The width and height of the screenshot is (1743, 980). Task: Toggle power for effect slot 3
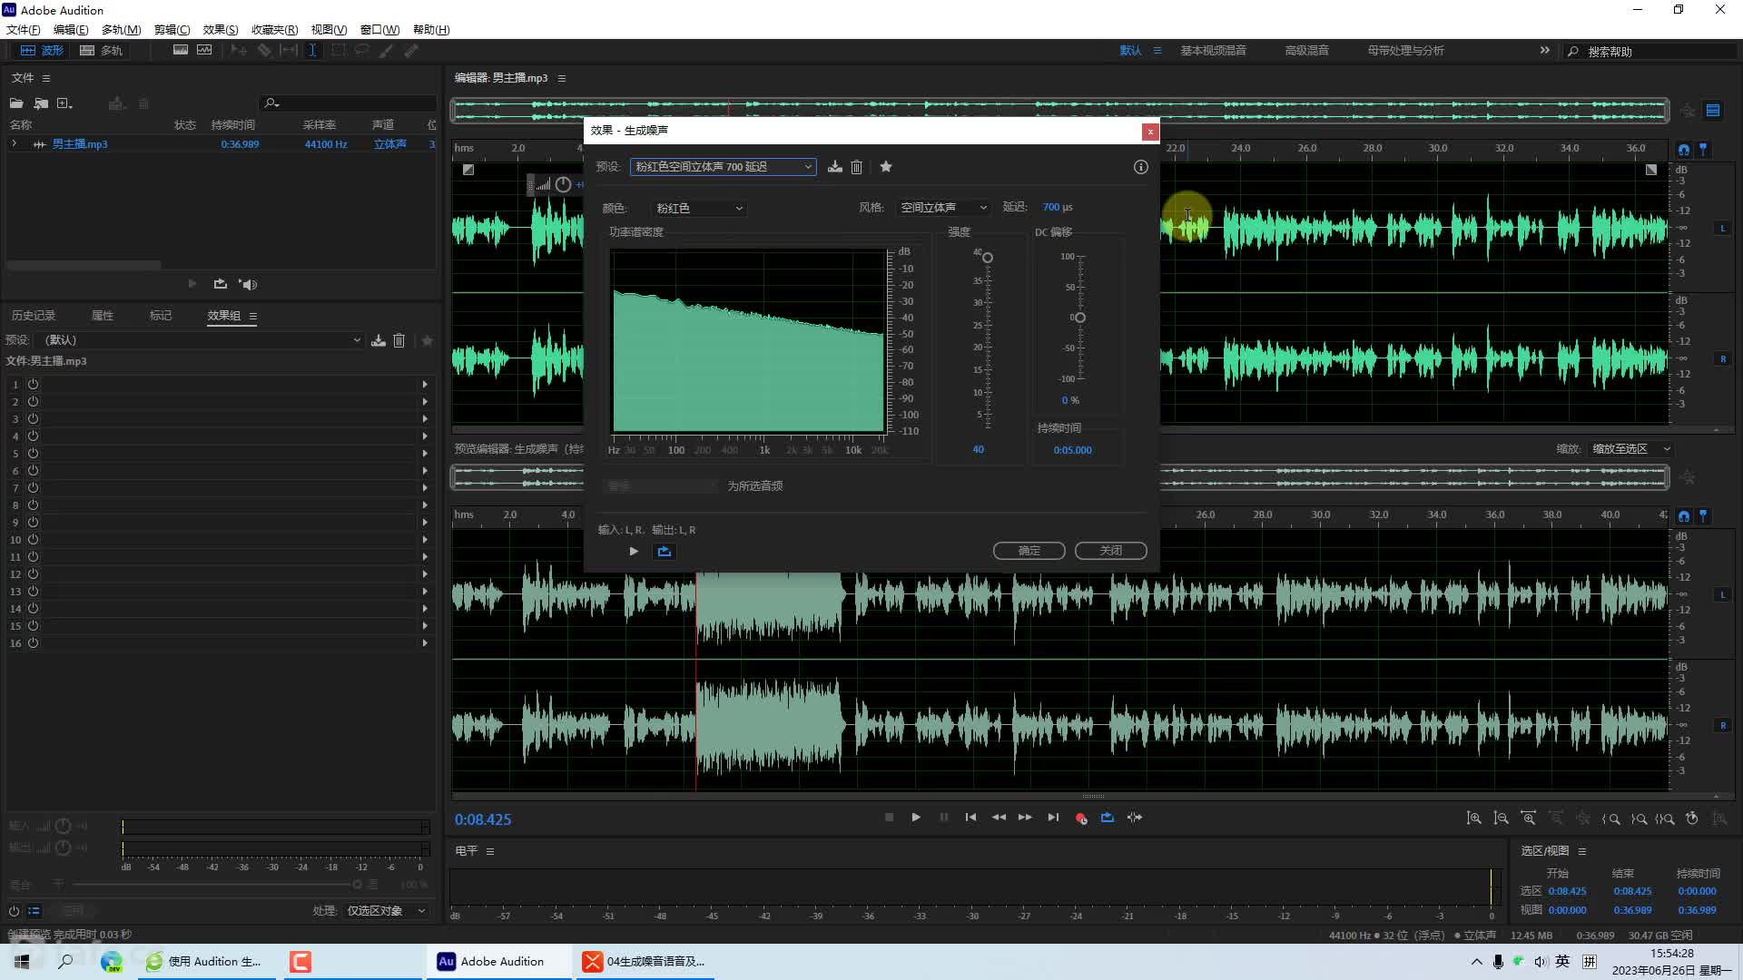tap(33, 419)
